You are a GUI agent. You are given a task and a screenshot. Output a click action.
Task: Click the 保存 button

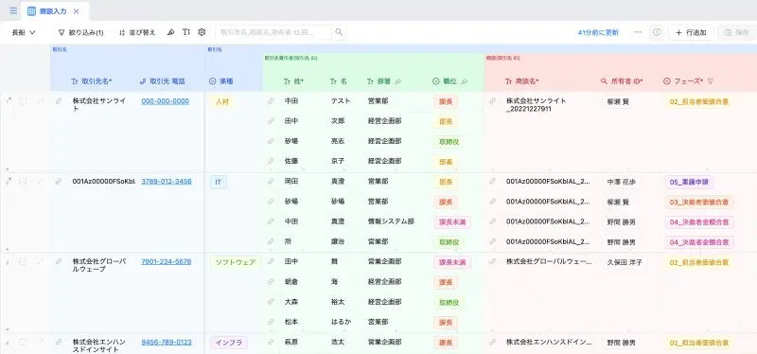coord(736,32)
